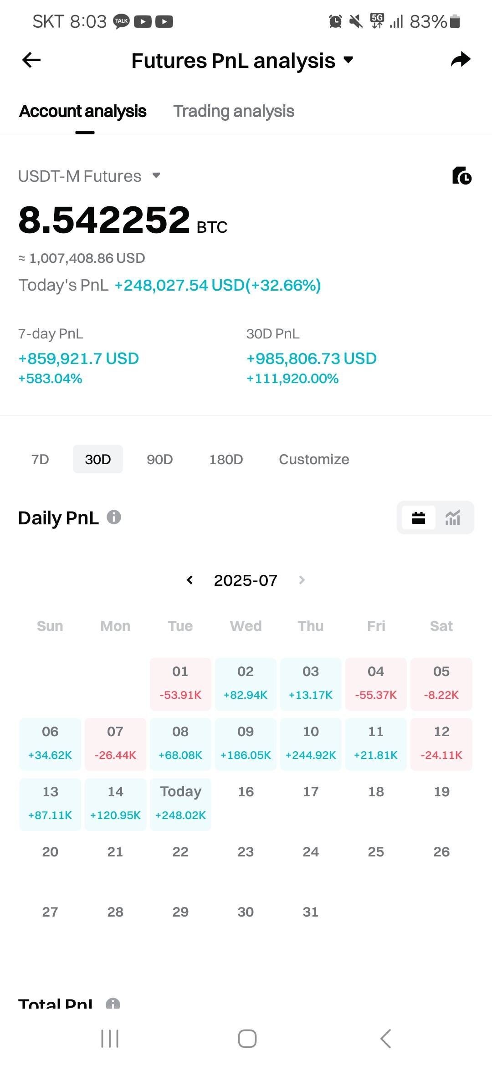Open the USDT-M Futures selector
Viewport: 492px width, 1066px height.
coord(89,176)
